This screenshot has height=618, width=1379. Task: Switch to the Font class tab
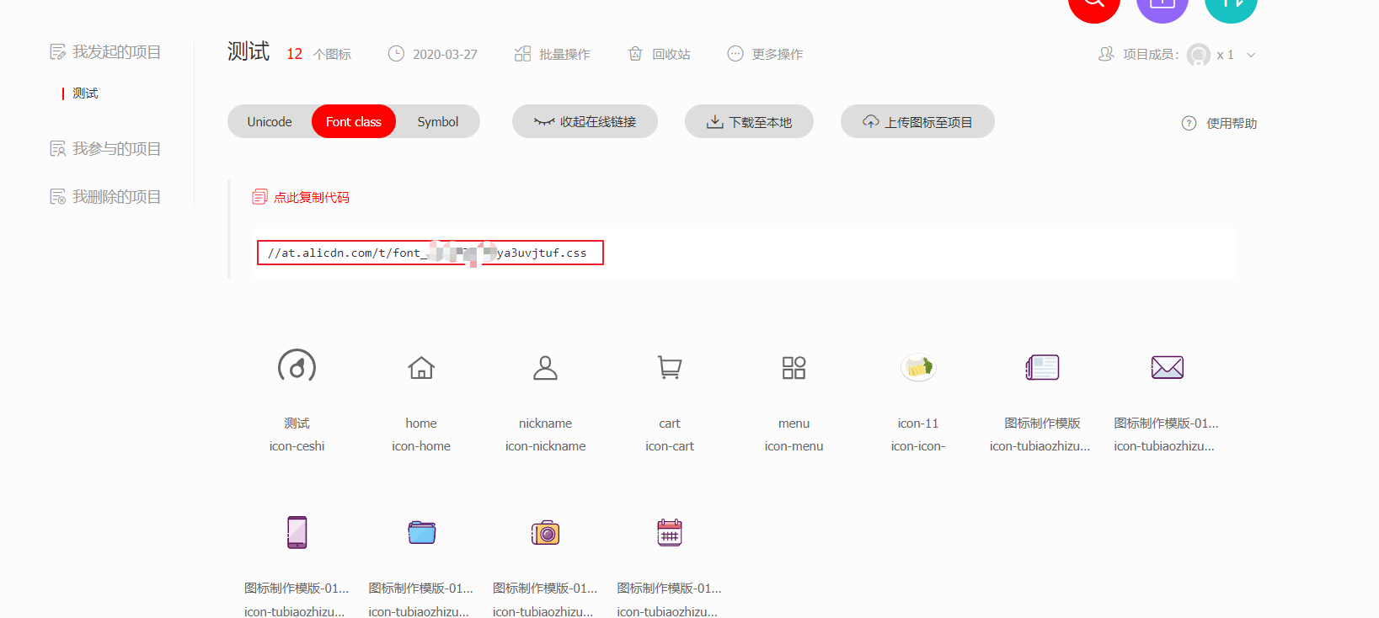coord(354,121)
